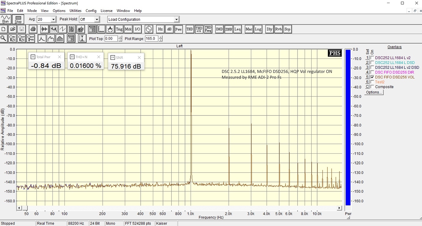Click the THD+N utility icon
The width and height of the screenshot is (422, 226).
pos(199,29)
